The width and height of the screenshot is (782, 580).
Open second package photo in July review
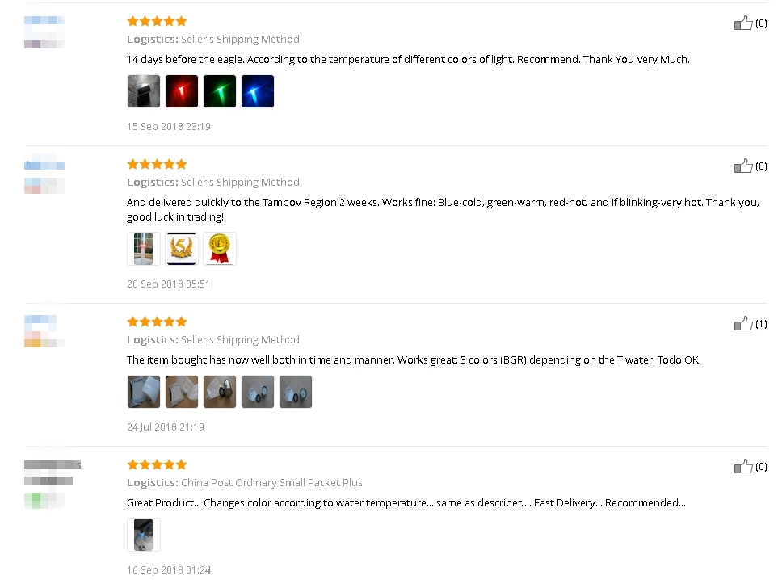pos(182,392)
